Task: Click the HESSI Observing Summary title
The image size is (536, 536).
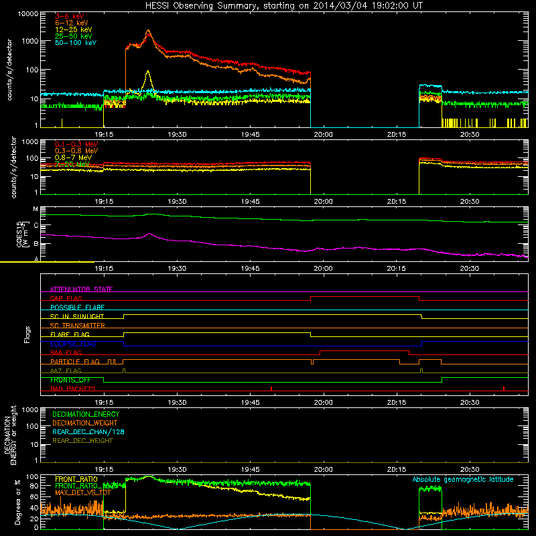Action: 283,6
